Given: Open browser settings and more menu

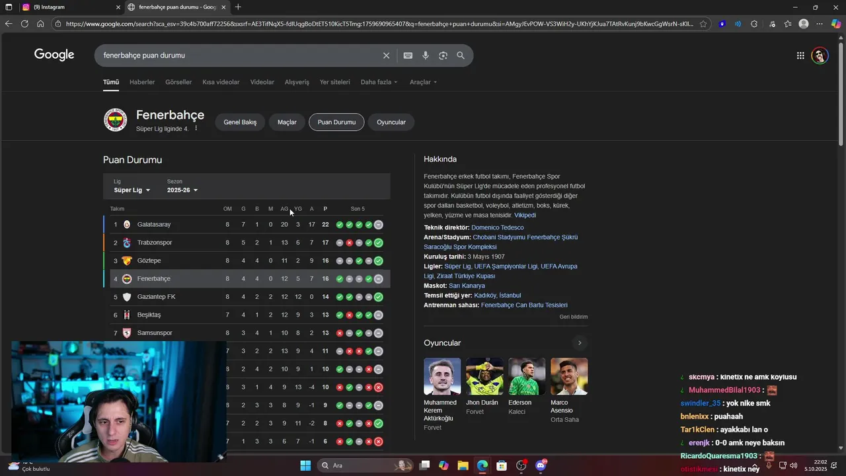Looking at the screenshot, I should [820, 24].
